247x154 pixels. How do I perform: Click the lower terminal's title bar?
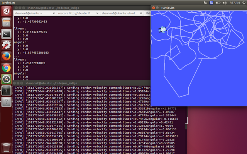(82, 83)
